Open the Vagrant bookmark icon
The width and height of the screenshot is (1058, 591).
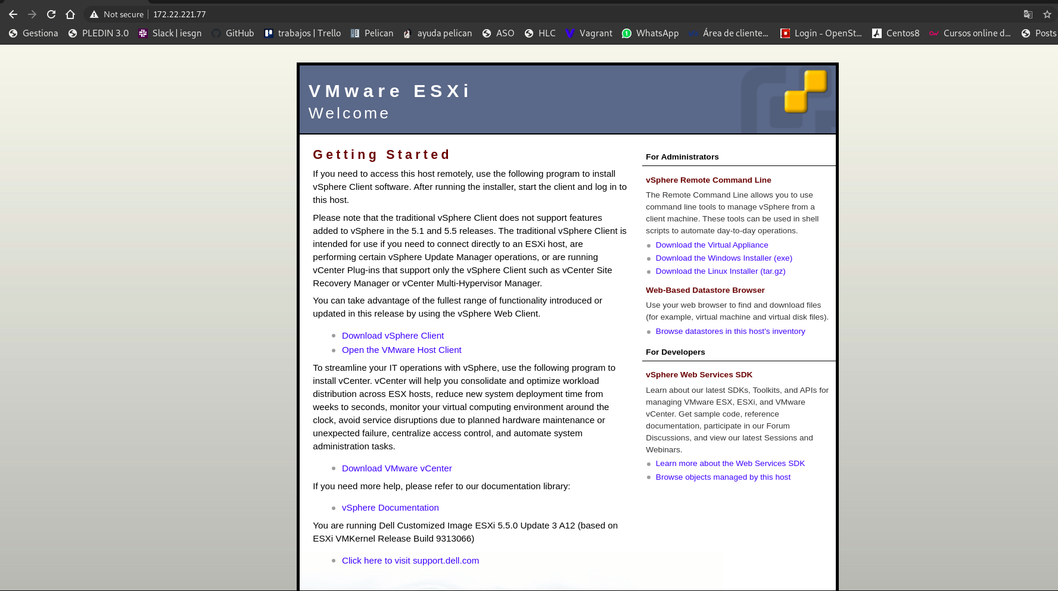tap(570, 33)
